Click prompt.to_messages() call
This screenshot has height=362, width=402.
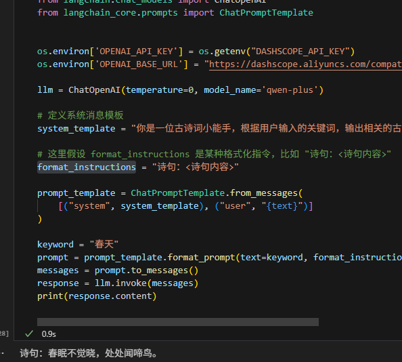(x=146, y=270)
